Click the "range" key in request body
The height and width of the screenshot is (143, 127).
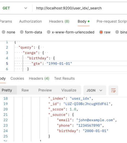click(x=30, y=53)
